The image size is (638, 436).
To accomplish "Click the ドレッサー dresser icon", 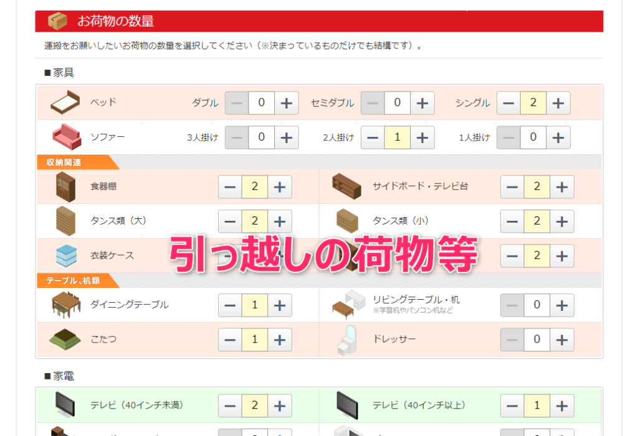I will tap(346, 340).
